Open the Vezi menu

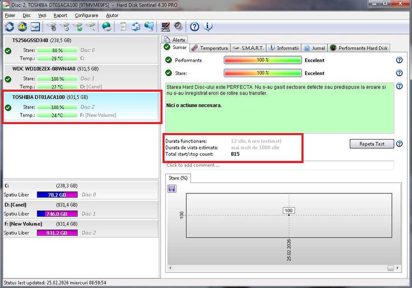coord(42,15)
